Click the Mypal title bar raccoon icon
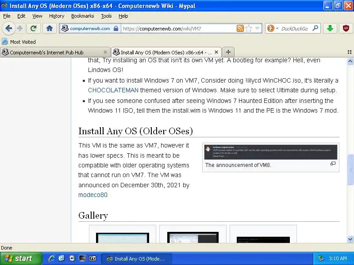The height and width of the screenshot is (265, 354). [x=4, y=5]
